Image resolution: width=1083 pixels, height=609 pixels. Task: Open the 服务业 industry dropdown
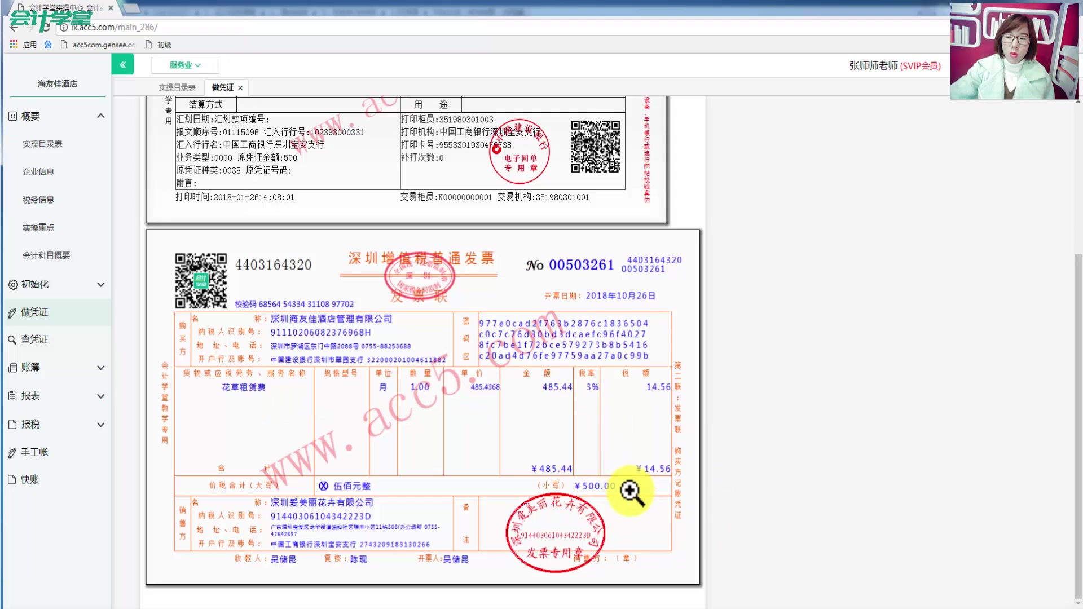point(185,65)
